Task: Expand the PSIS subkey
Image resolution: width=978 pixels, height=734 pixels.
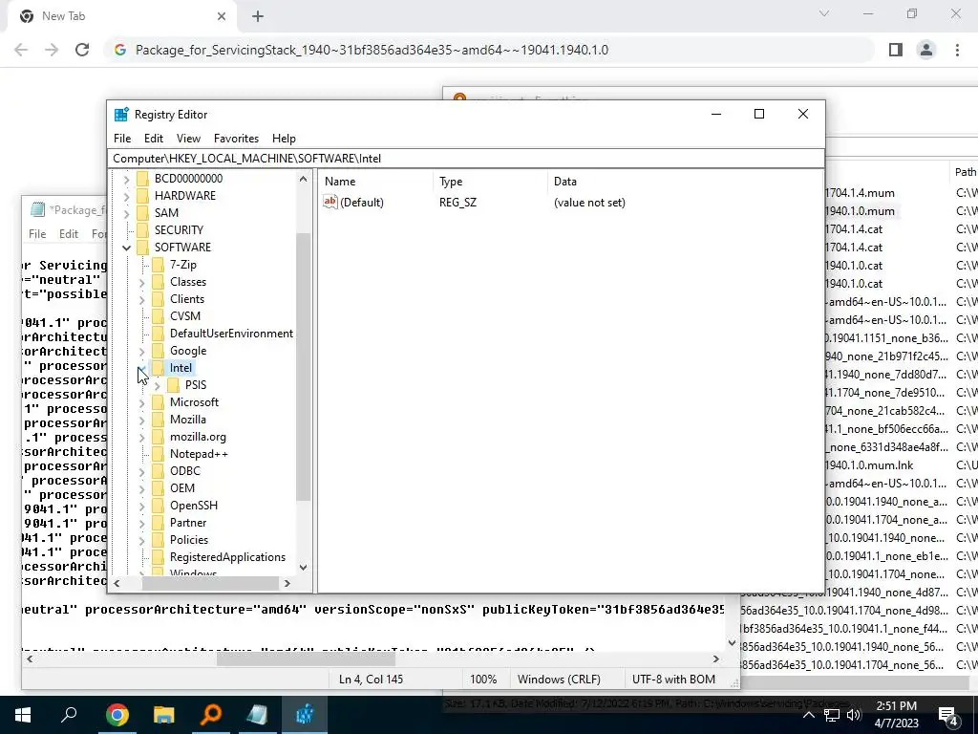Action: (158, 386)
